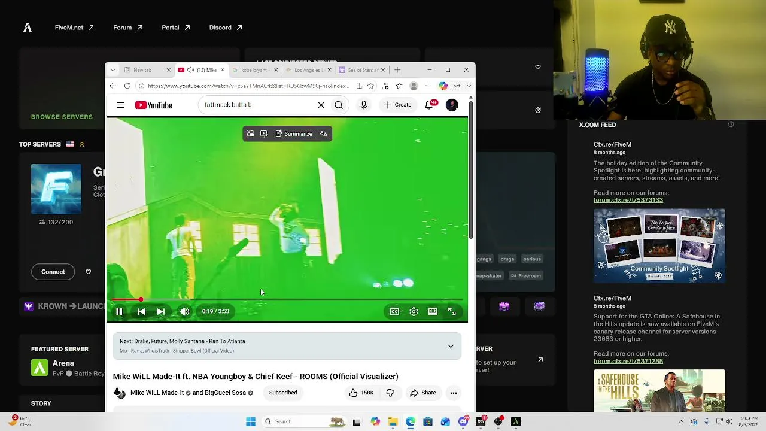Refresh the YouTube page in Edge
Image resolution: width=766 pixels, height=431 pixels.
pyautogui.click(x=127, y=86)
